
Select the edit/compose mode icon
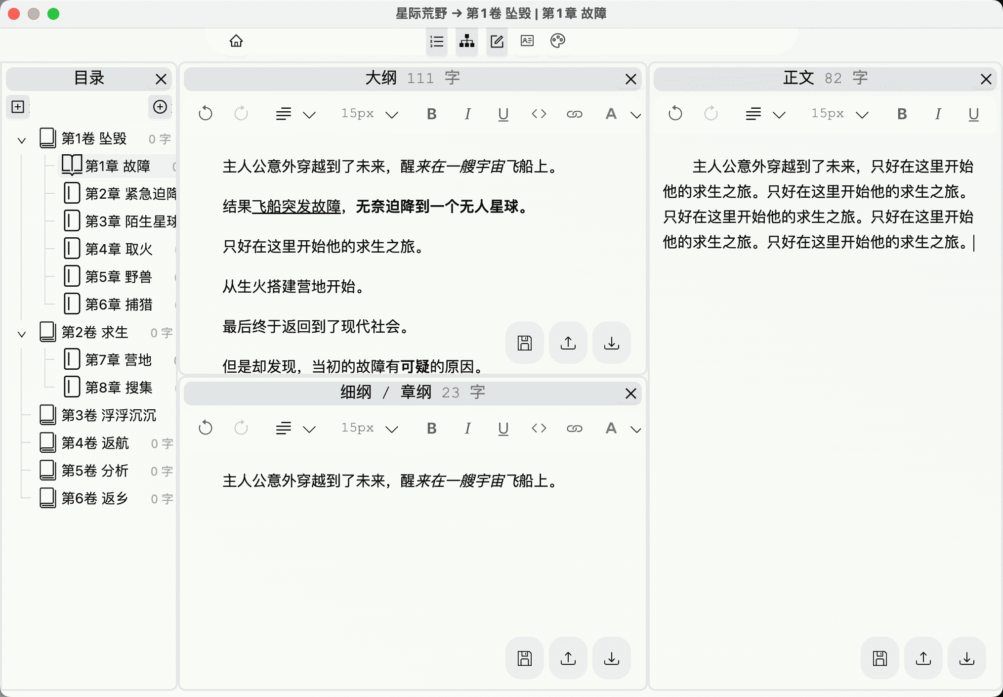pos(497,42)
